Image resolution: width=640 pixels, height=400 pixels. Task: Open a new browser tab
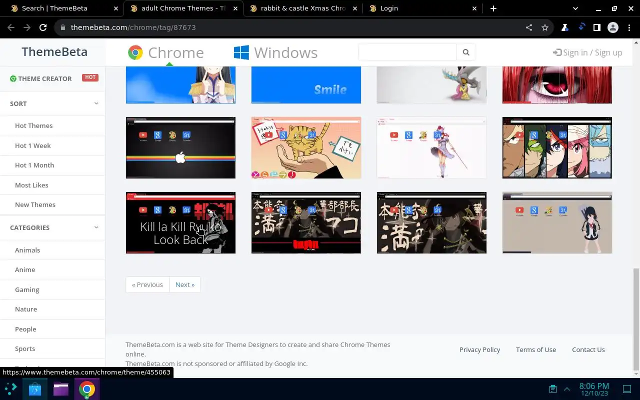click(493, 8)
